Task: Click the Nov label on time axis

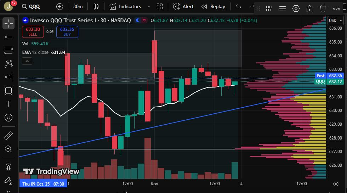Action: [154, 184]
